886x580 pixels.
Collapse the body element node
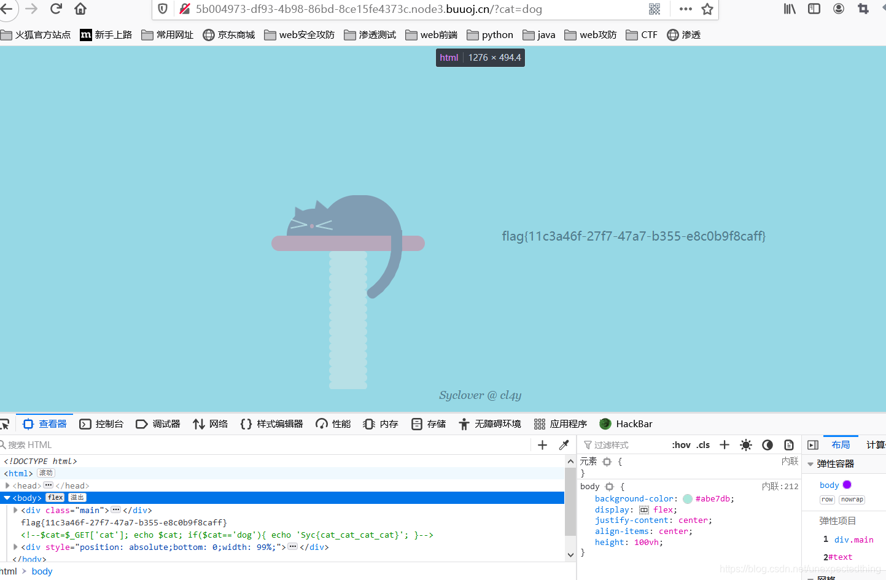coord(7,498)
